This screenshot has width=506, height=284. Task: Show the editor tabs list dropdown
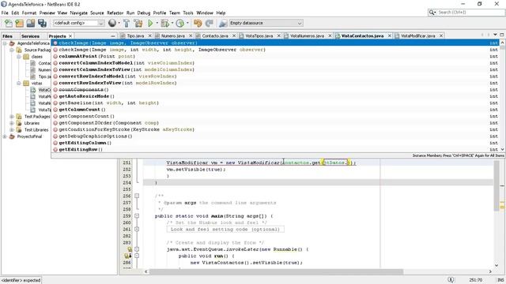[495, 35]
